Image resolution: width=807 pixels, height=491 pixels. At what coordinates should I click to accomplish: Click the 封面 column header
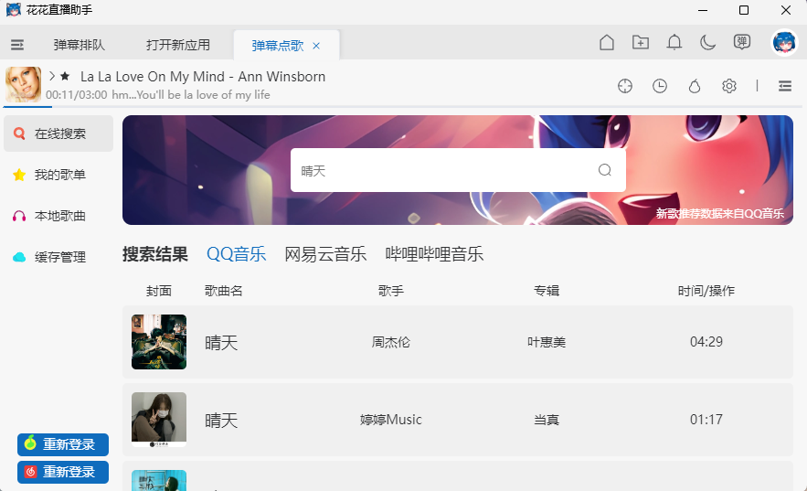[158, 291]
